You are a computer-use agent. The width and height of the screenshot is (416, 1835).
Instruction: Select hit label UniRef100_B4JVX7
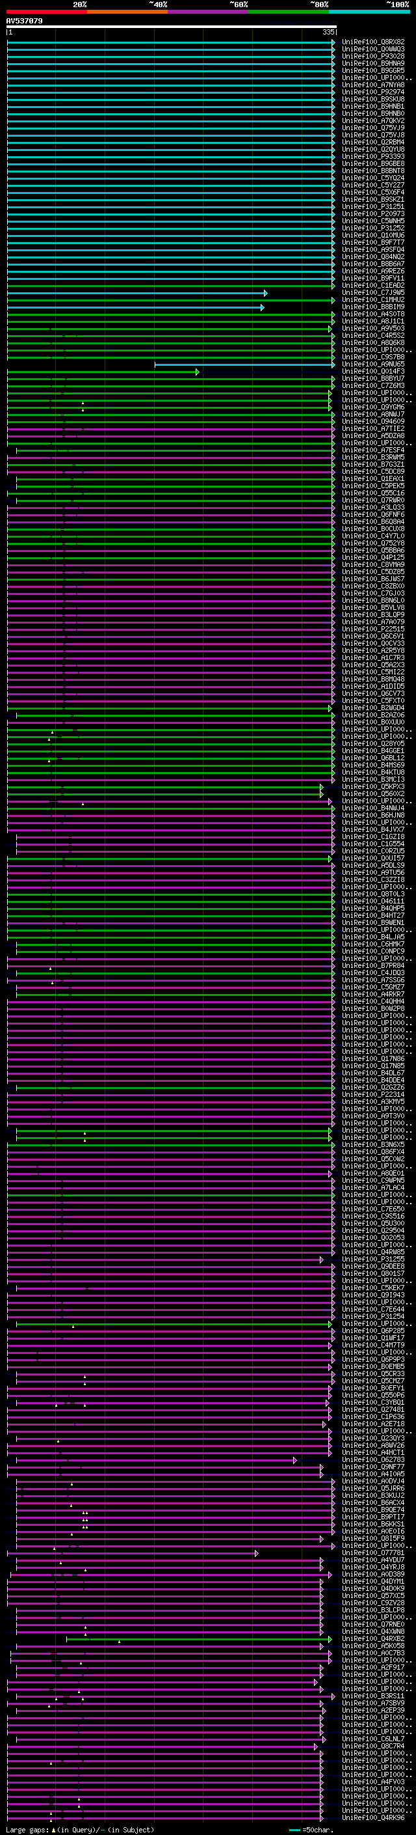coord(373,829)
